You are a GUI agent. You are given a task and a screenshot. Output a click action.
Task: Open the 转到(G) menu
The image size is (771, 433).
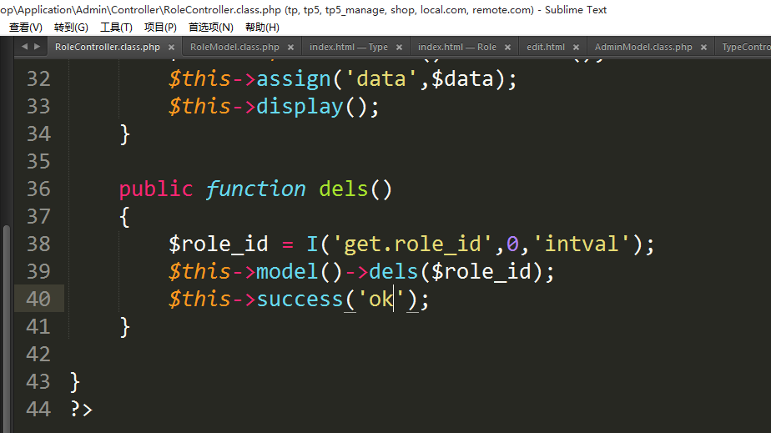click(x=71, y=28)
